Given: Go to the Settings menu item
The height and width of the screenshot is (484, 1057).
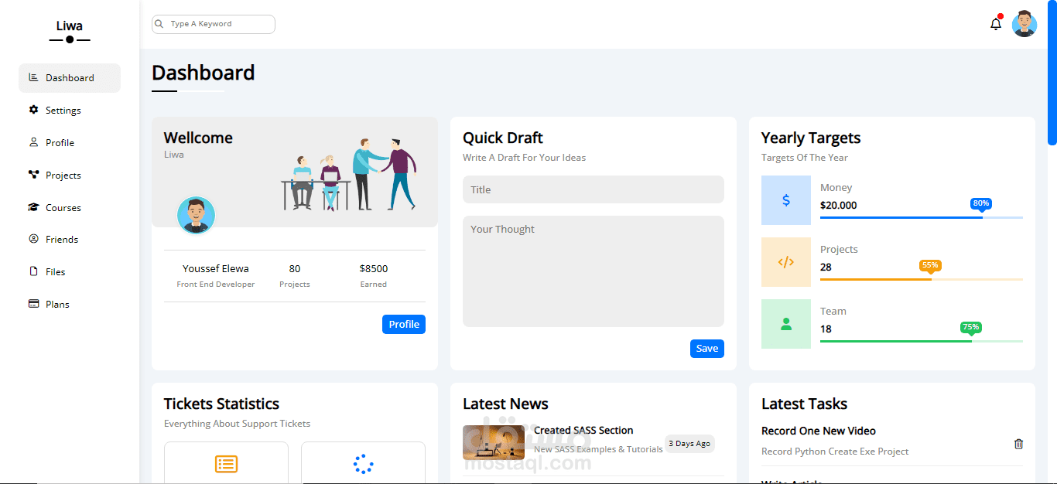Looking at the screenshot, I should (x=70, y=111).
